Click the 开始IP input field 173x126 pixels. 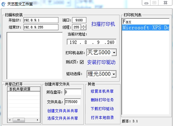pos(41,20)
